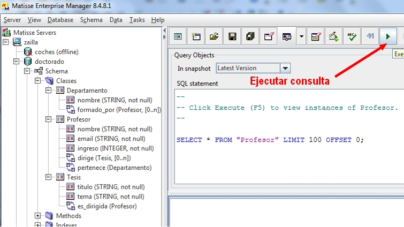Collapse the Tesis class node
Viewport: 404px width, 227px height.
pos(48,177)
